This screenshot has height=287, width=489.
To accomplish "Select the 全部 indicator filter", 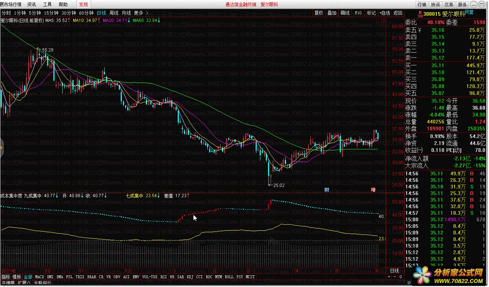I will [28, 277].
